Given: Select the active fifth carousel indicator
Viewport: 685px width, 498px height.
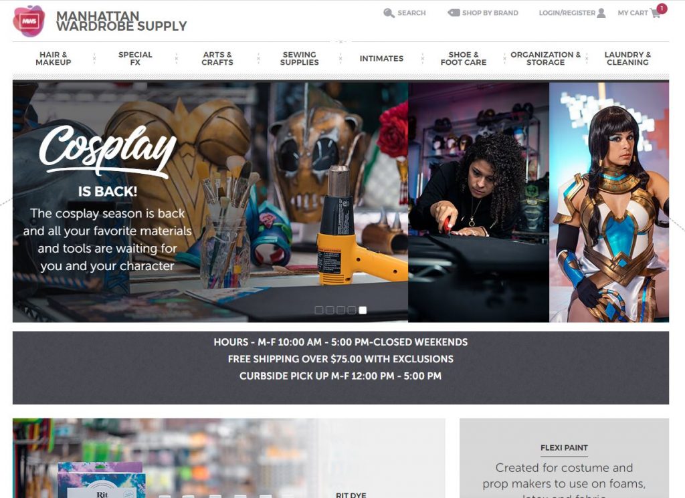Looking at the screenshot, I should (363, 310).
